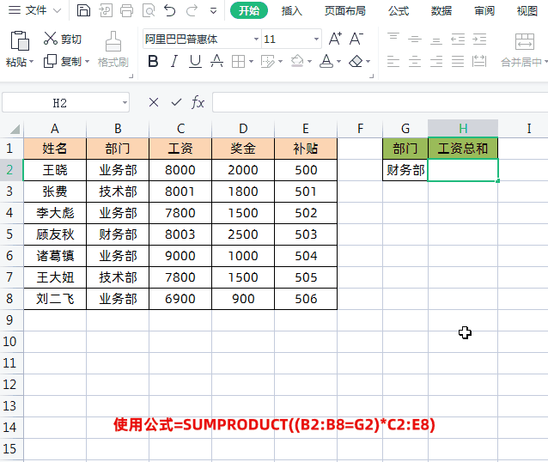Click the Copy (复制) icon
Viewport: 548px width, 462px height.
click(x=50, y=61)
